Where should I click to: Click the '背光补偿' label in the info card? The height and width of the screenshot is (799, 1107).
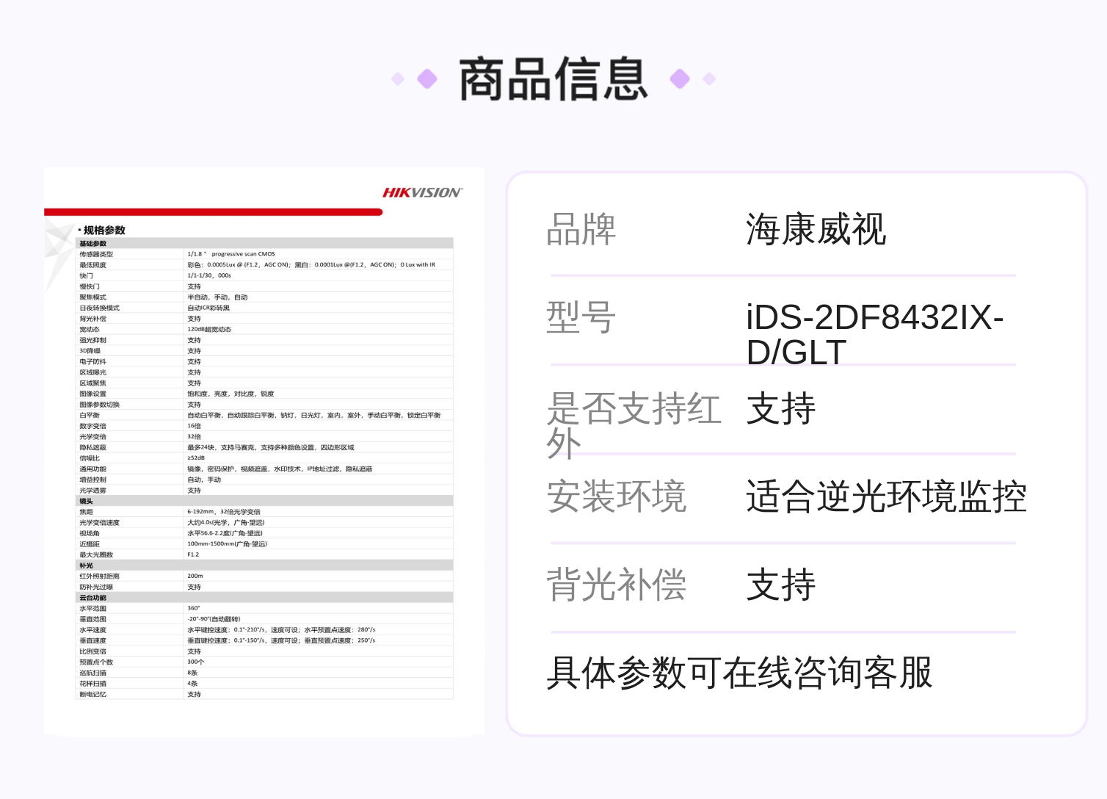point(617,585)
